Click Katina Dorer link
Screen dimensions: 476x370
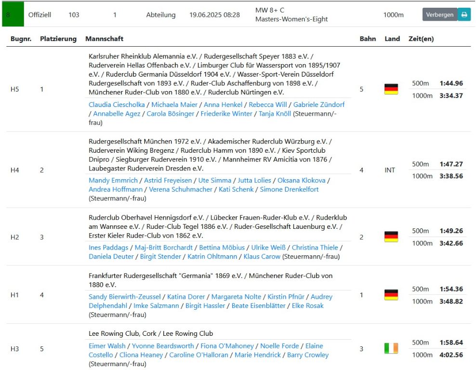click(186, 297)
